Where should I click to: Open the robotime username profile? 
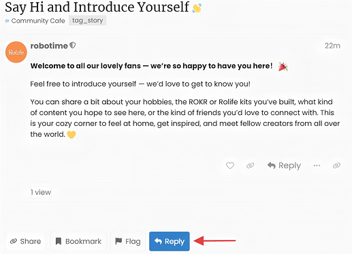click(49, 46)
